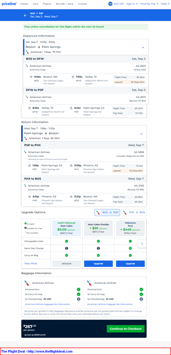Click left baggage card 1st Checked bag fee icon
The height and width of the screenshot is (355, 171).
[x=79, y=299]
